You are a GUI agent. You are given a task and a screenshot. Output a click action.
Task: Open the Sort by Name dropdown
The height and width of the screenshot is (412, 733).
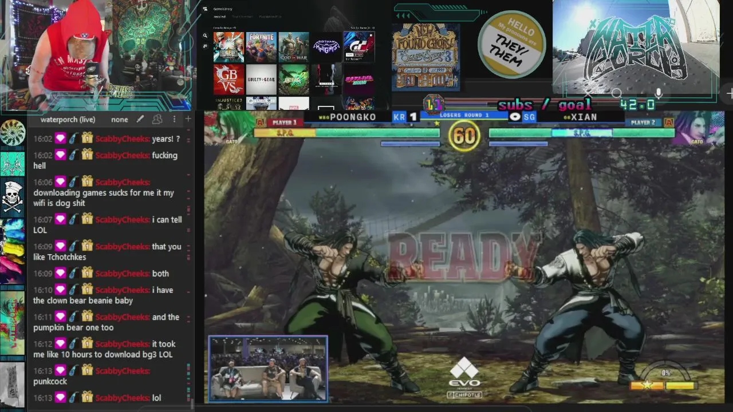362,27
